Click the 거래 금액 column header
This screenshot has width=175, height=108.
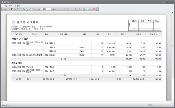pos(153,35)
